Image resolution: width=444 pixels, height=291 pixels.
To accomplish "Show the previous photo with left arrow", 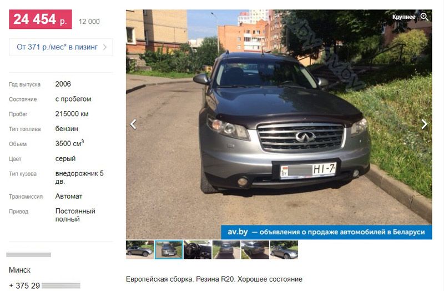I will coord(133,124).
